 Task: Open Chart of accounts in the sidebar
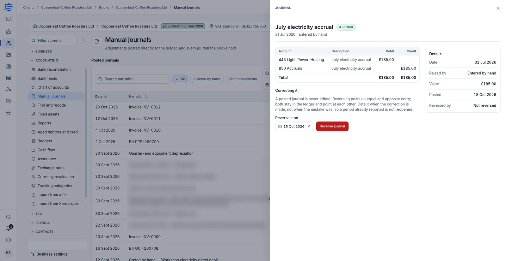[x=57, y=87]
